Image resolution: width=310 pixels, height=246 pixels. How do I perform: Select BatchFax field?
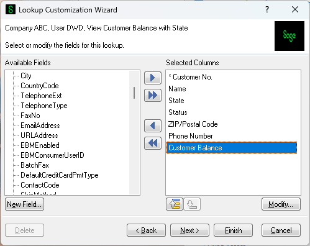tap(35, 165)
